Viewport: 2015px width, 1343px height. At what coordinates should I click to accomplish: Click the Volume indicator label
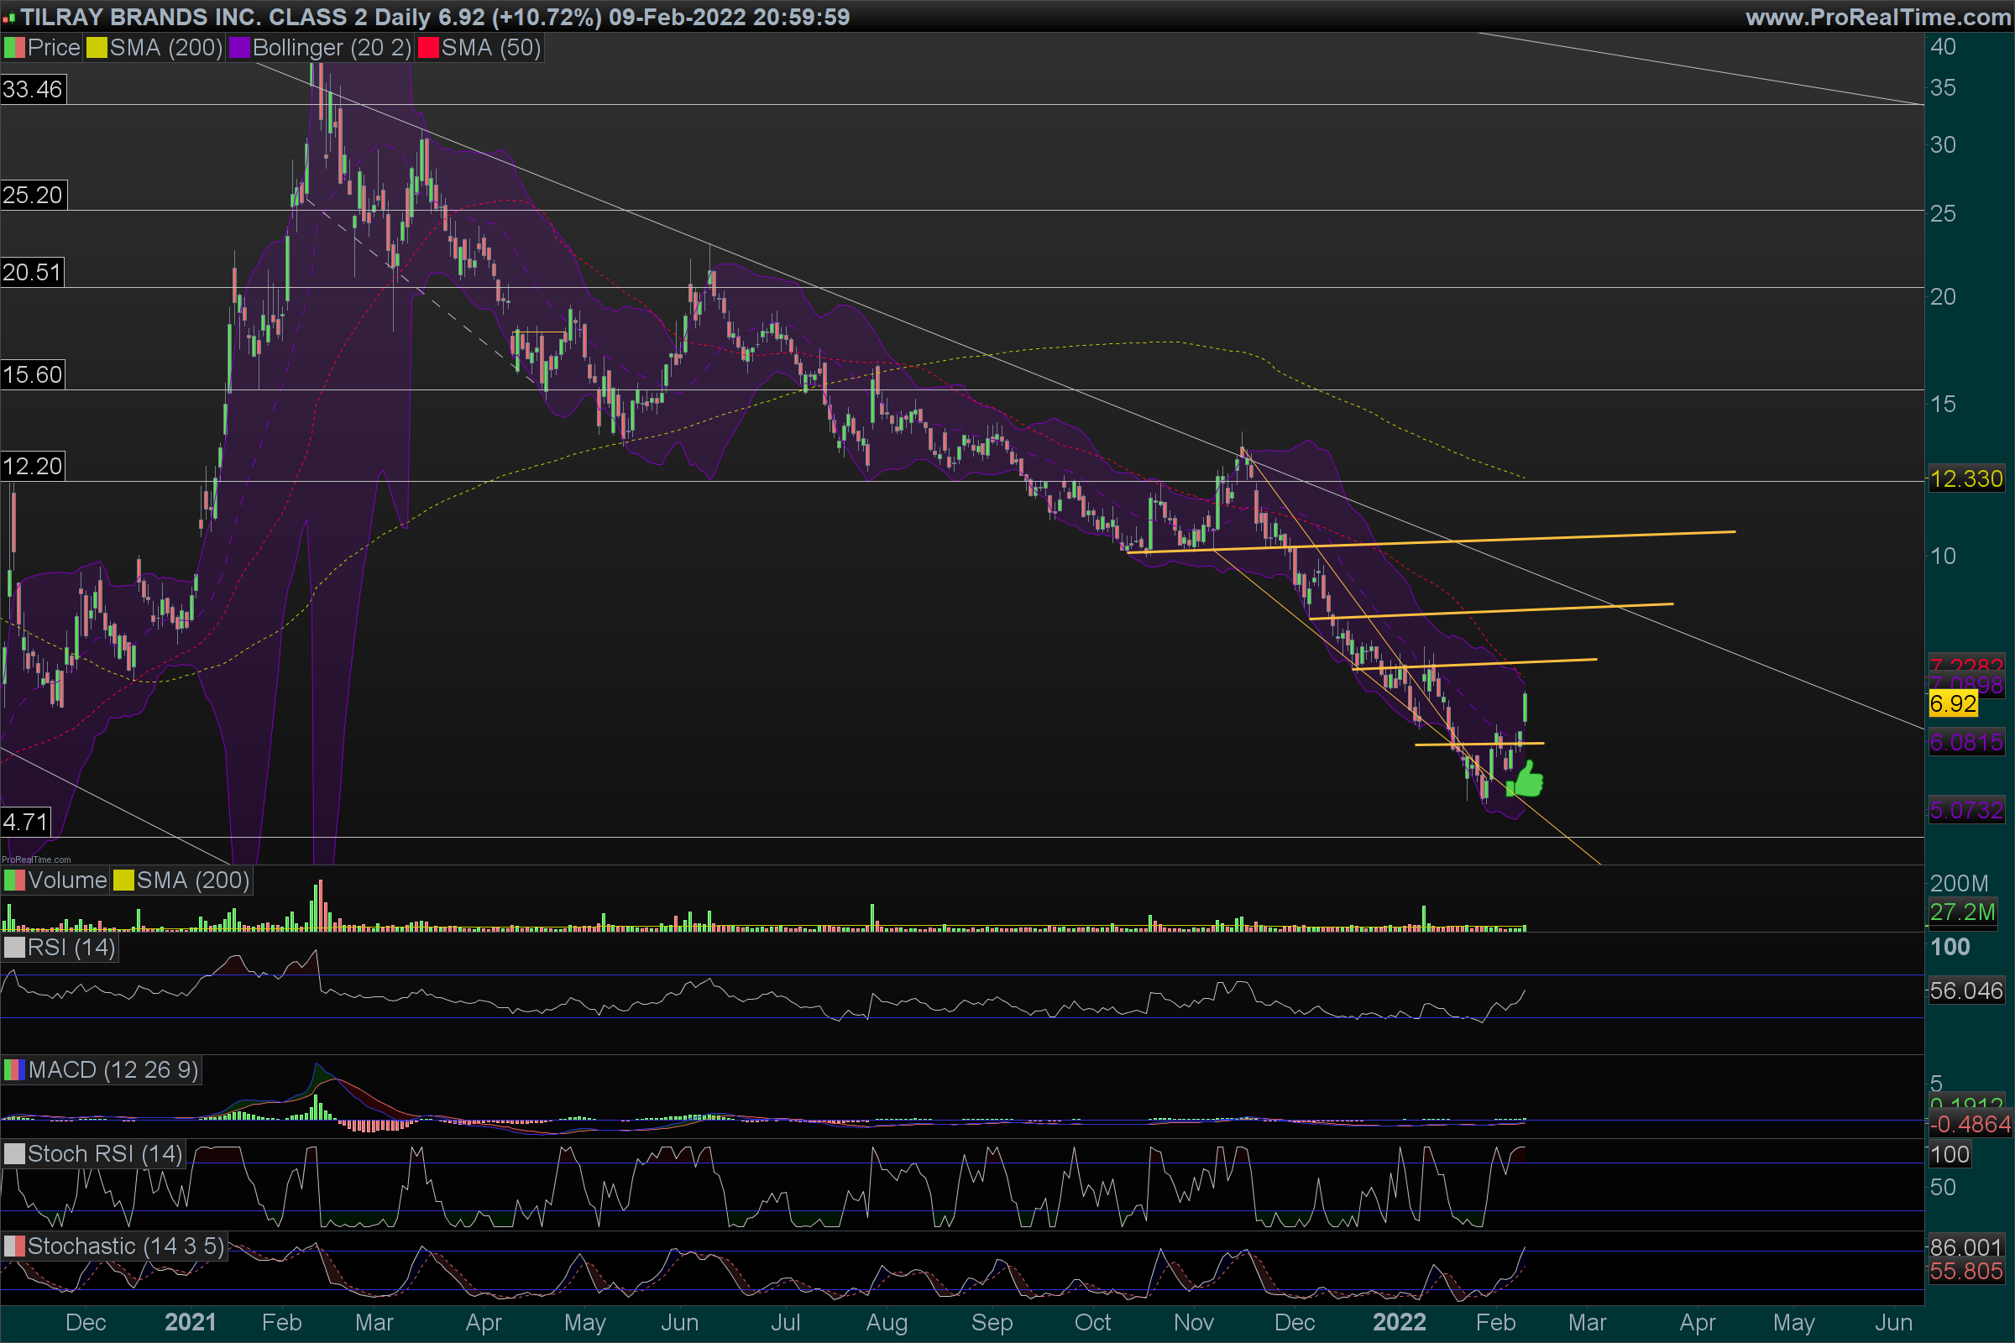(67, 881)
